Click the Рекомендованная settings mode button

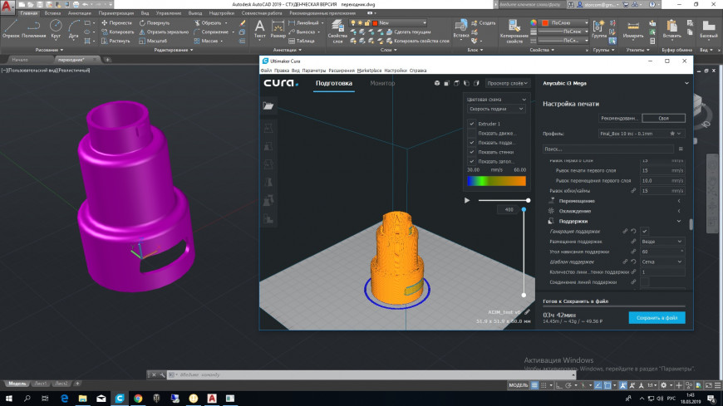pyautogui.click(x=618, y=119)
